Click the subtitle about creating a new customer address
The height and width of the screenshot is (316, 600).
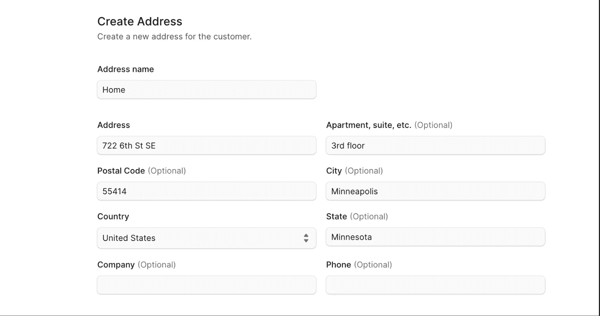click(x=174, y=36)
